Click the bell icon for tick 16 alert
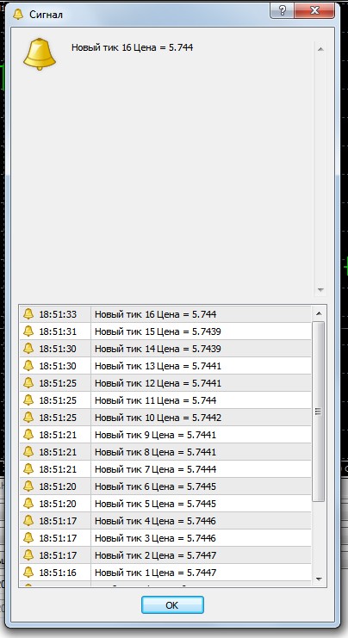348x638 pixels. (28, 314)
